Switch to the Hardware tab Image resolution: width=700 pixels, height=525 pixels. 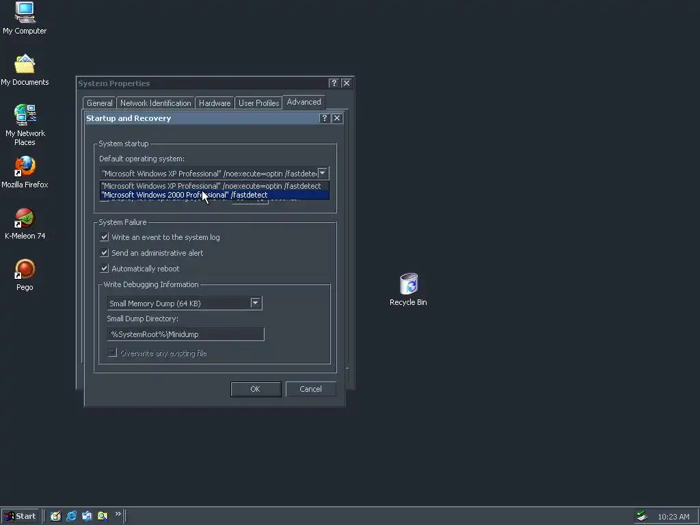215,103
